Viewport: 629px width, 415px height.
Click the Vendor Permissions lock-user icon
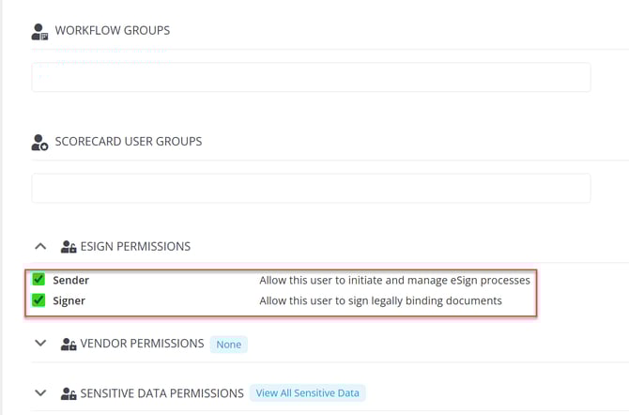click(x=69, y=345)
